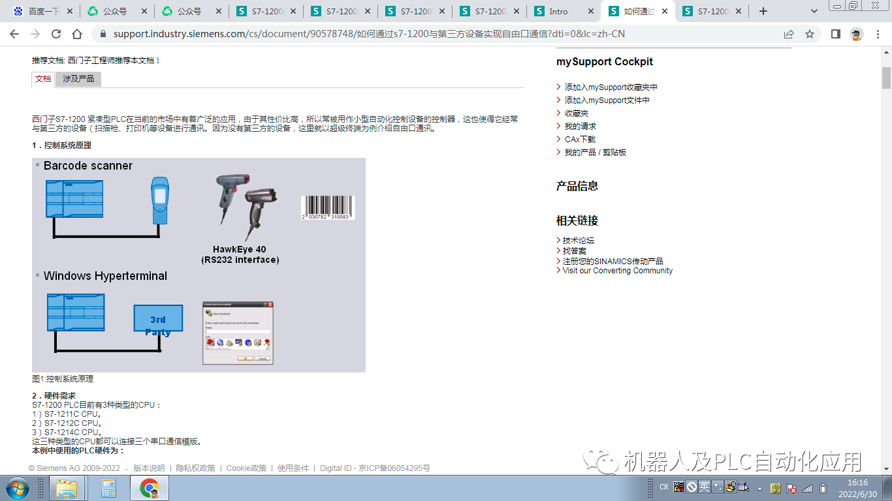Open the CAx下载 link
This screenshot has height=501, width=892.
[580, 140]
